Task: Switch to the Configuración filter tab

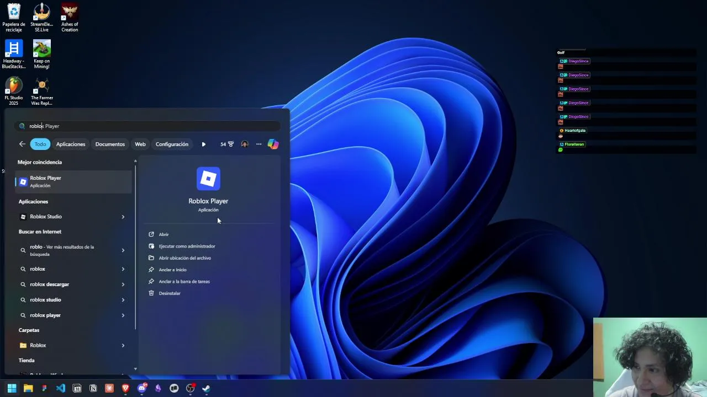Action: pyautogui.click(x=172, y=144)
